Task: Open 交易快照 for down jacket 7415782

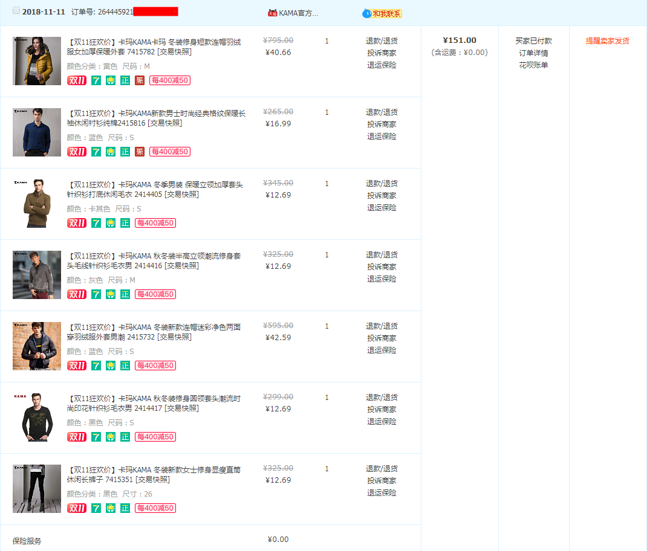Action: coord(174,52)
